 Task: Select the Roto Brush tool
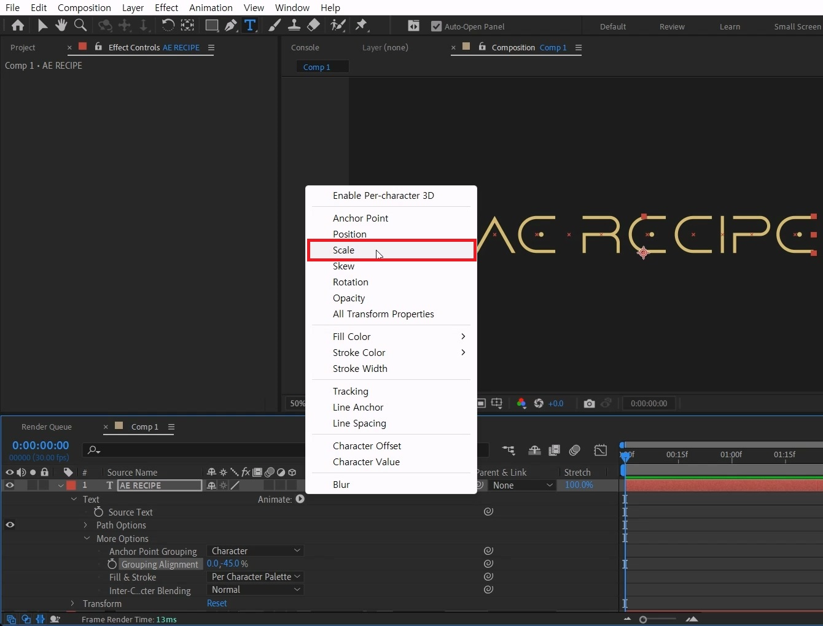[x=338, y=25]
